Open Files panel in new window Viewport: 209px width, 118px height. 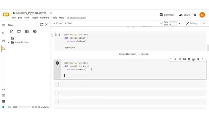(42, 25)
